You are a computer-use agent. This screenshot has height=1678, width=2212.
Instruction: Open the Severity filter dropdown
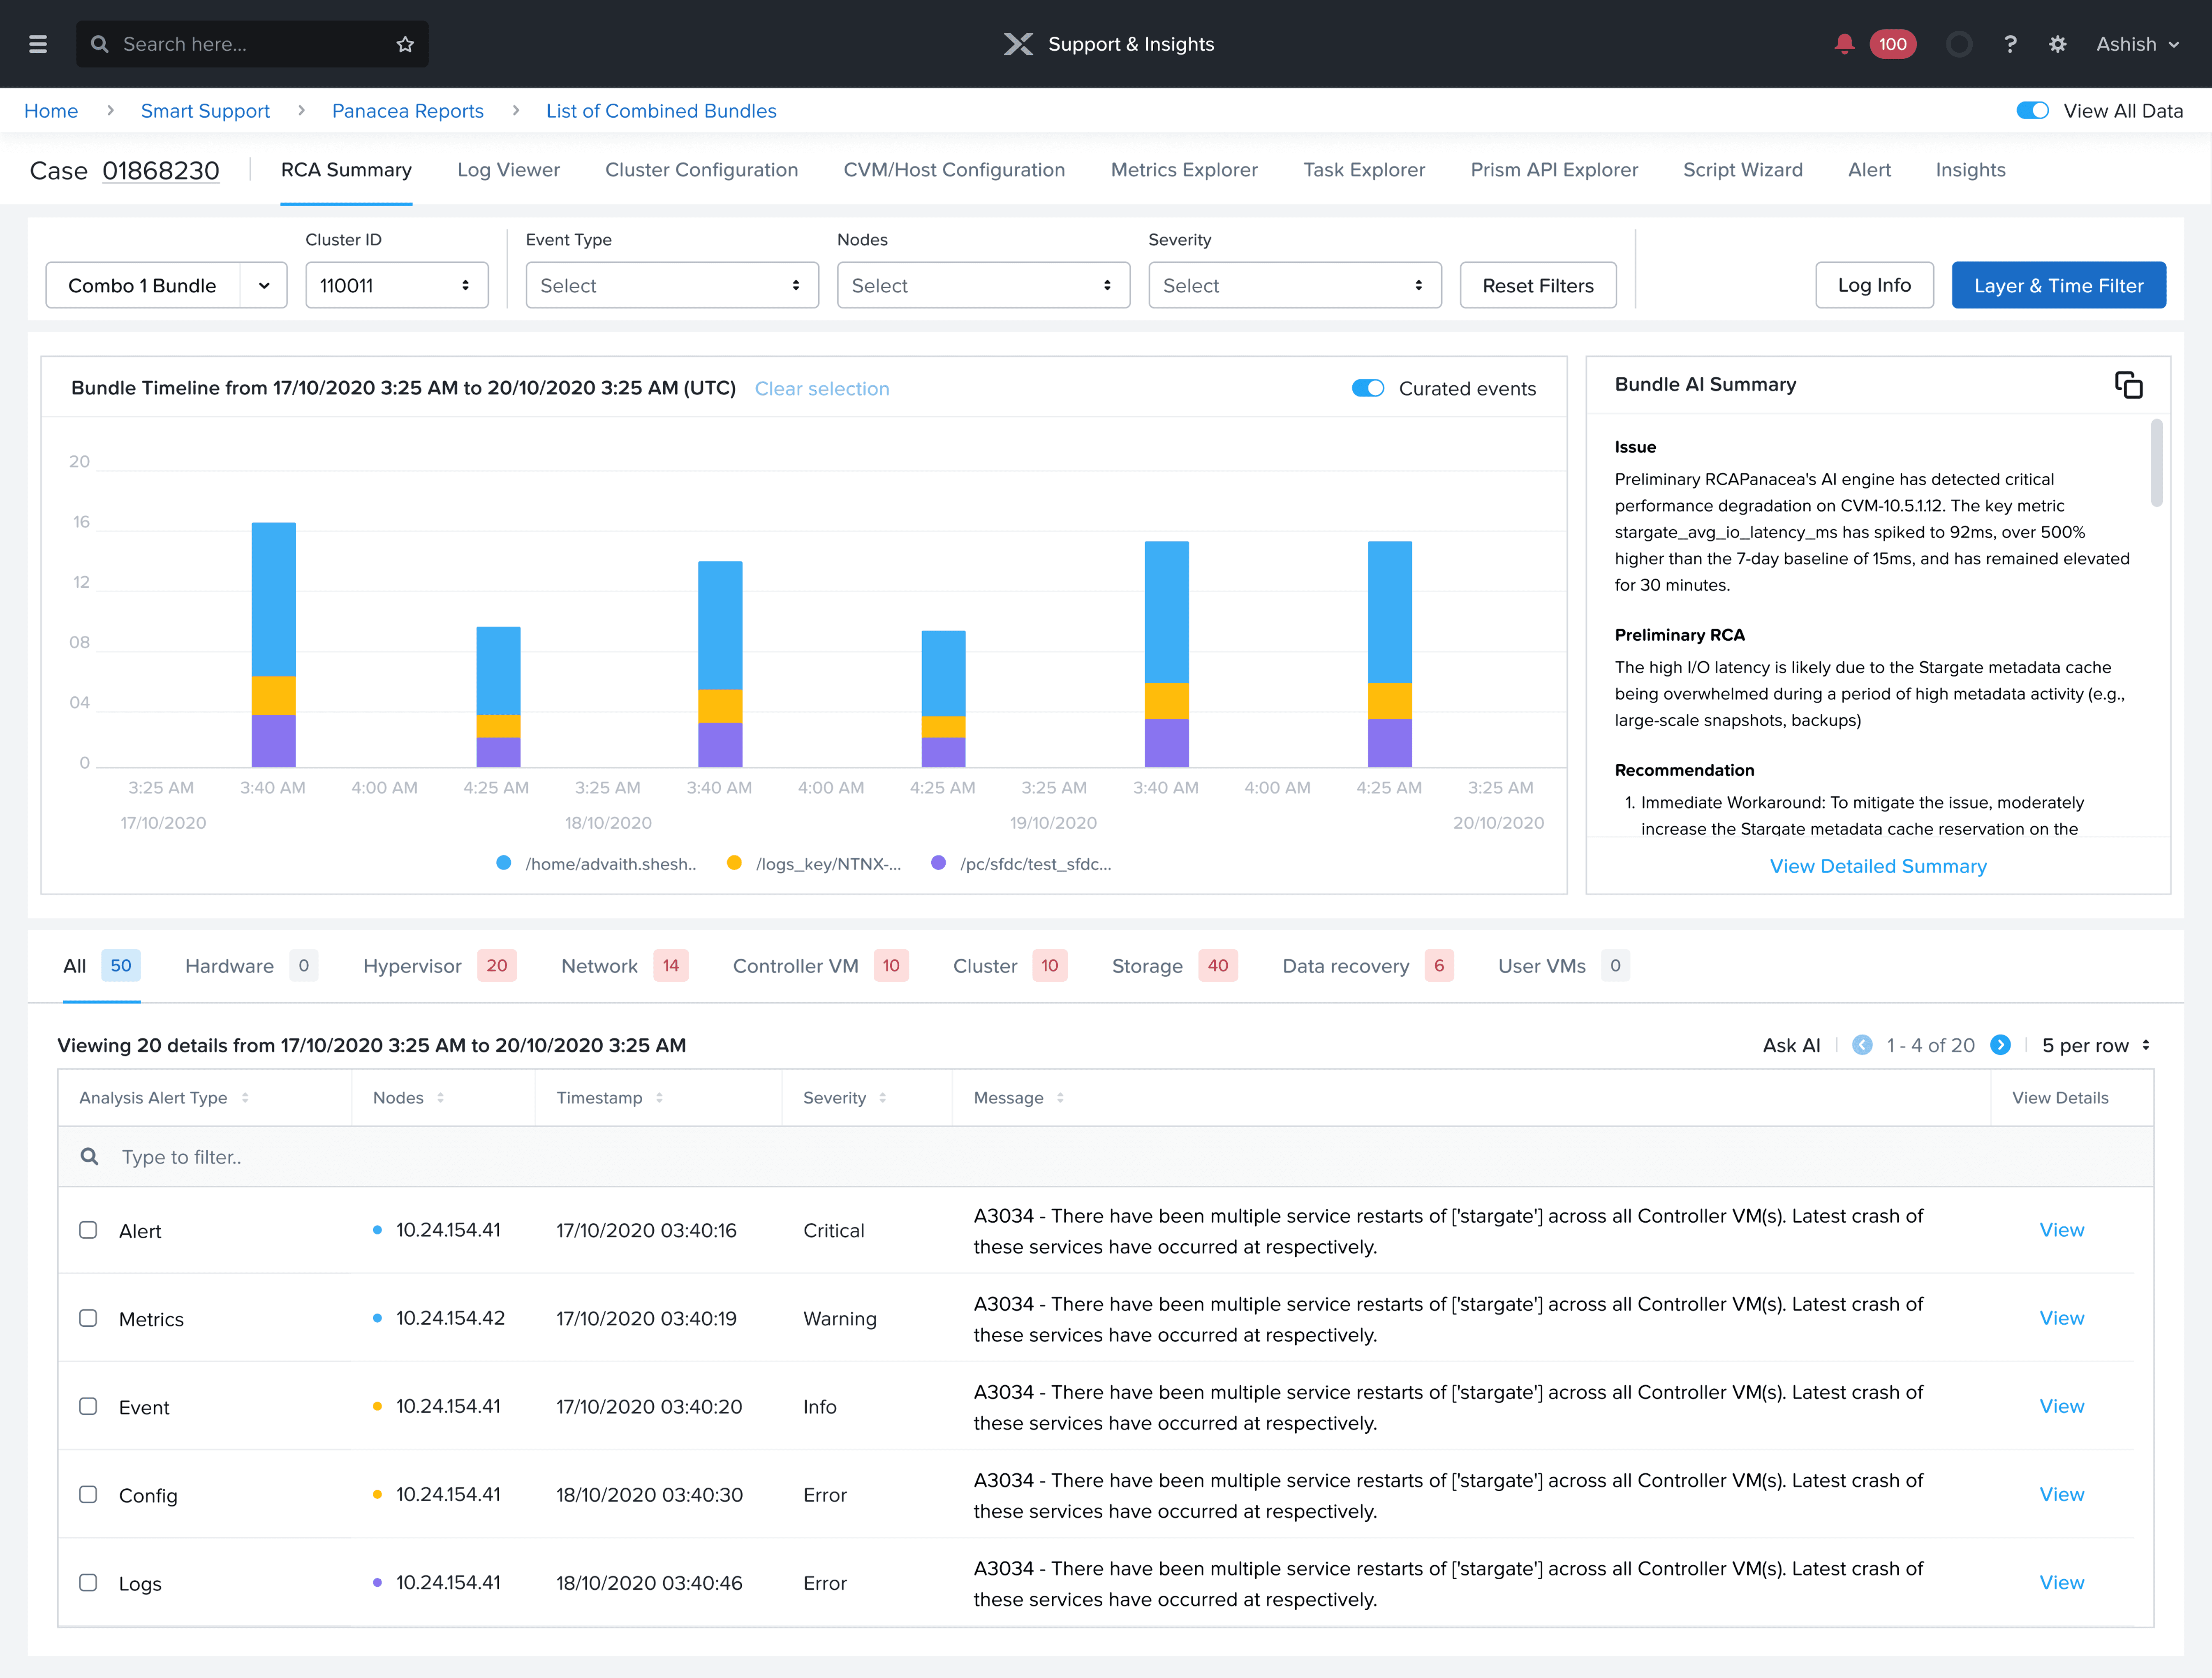point(1294,286)
